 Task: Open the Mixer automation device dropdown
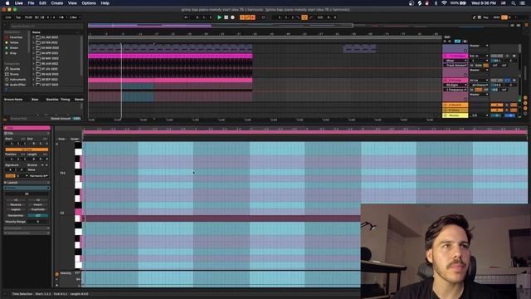point(456,61)
